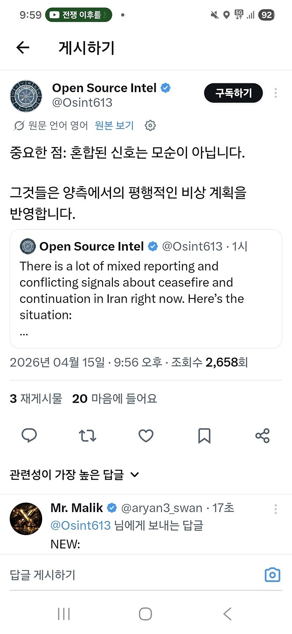This screenshot has height=634, width=292.
Task: Subscribe by tapping 구독하기 button
Action: click(x=233, y=93)
